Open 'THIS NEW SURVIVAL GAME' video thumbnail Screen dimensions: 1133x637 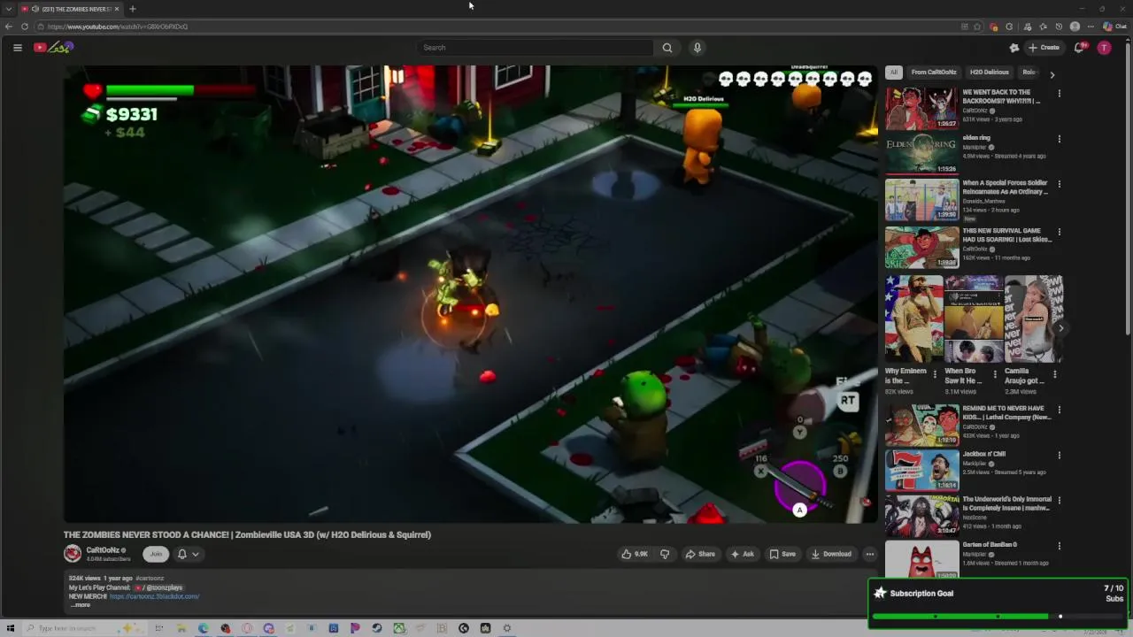(x=921, y=247)
